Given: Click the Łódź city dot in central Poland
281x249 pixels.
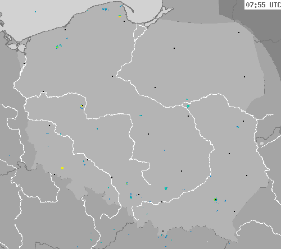Looking at the screenshot, I should pyautogui.click(x=148, y=134).
